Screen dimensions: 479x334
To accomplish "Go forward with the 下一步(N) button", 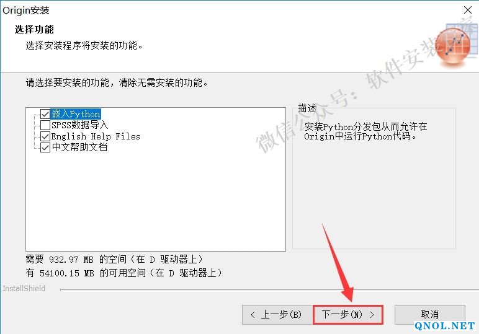I will [348, 314].
